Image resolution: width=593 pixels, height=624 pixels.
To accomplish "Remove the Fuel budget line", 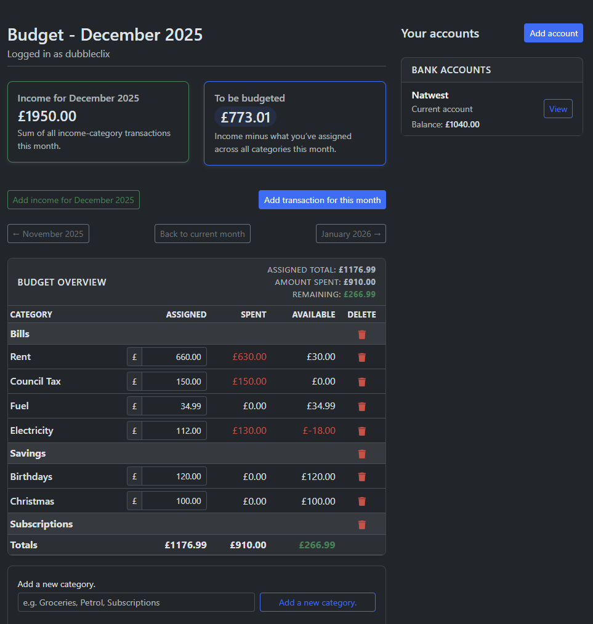I will 361,406.
